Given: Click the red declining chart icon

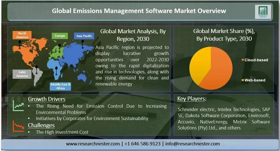Looking at the screenshot, I should click(19, 126).
